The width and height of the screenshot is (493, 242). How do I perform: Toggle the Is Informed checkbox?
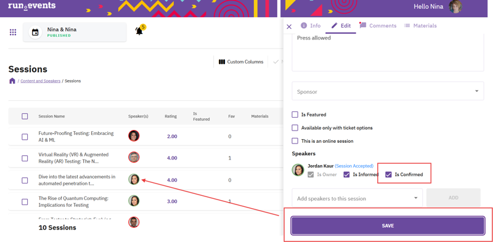point(346,174)
